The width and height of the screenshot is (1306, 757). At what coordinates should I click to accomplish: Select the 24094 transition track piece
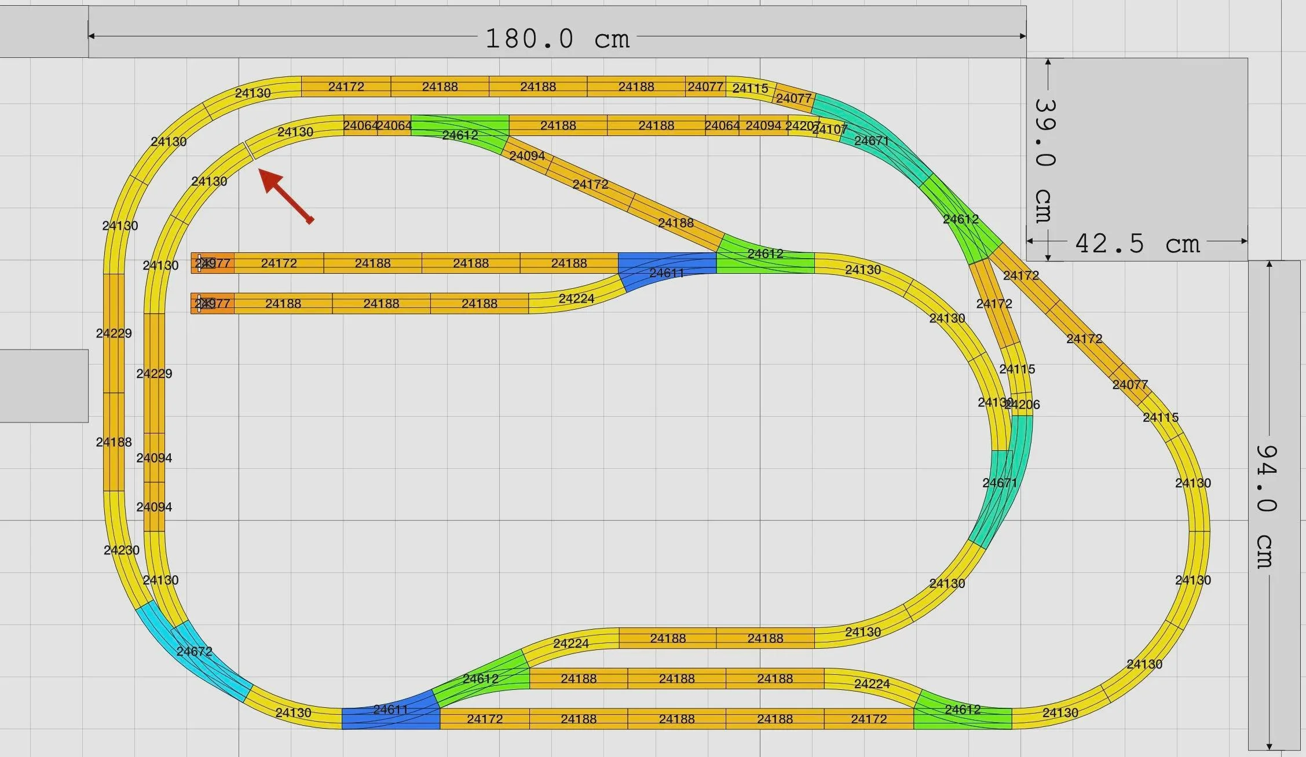[x=527, y=156]
